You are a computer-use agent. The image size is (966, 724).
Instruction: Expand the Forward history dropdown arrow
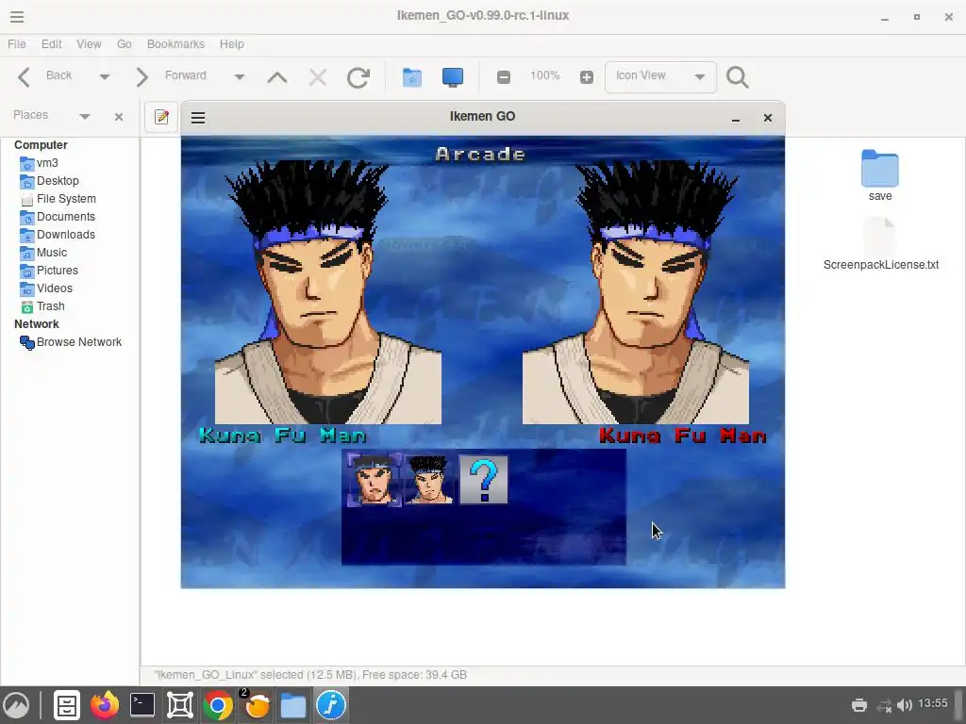[240, 77]
